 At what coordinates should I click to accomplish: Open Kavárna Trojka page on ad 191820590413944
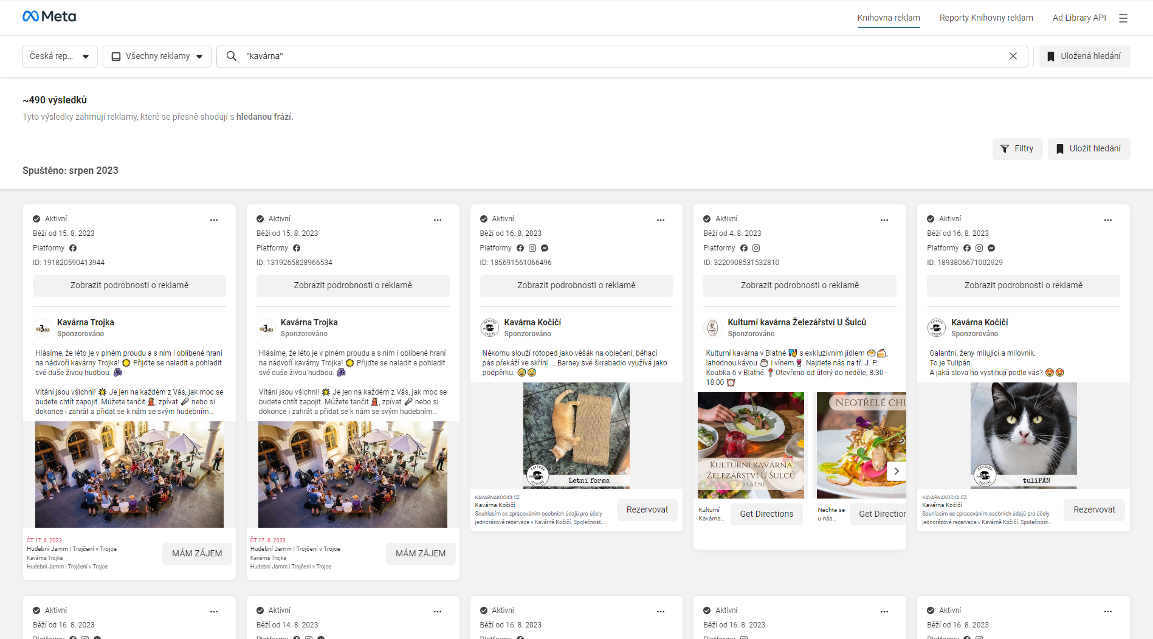pyautogui.click(x=86, y=323)
